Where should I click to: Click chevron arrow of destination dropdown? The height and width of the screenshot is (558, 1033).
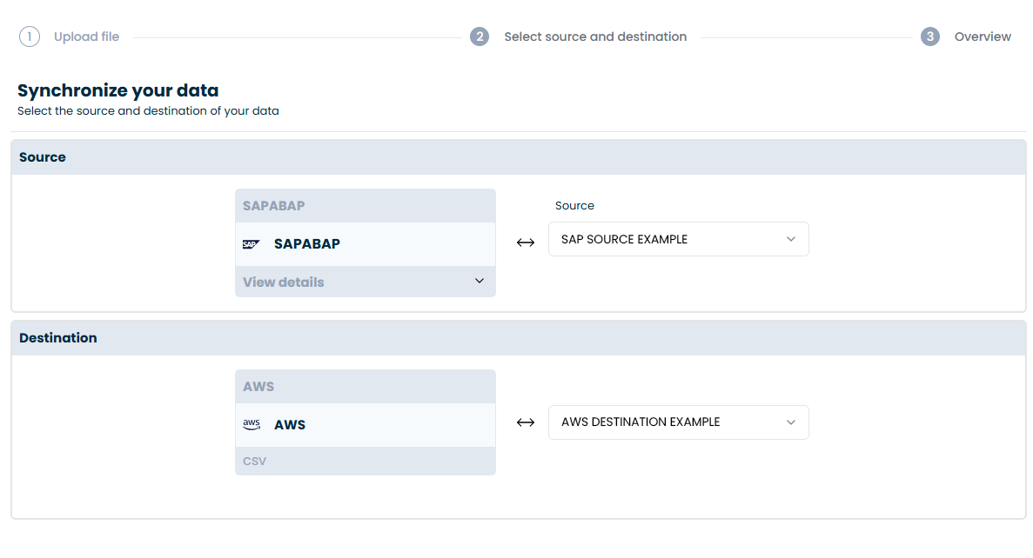click(x=791, y=422)
